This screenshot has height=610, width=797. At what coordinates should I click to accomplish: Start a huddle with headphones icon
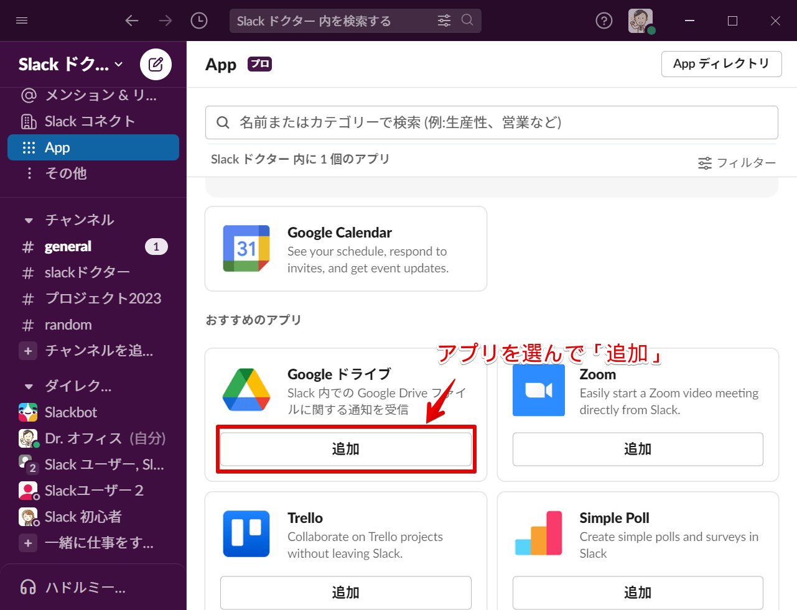click(28, 587)
